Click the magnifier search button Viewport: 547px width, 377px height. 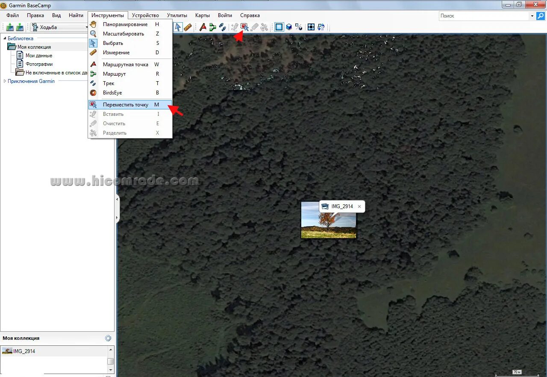click(541, 16)
